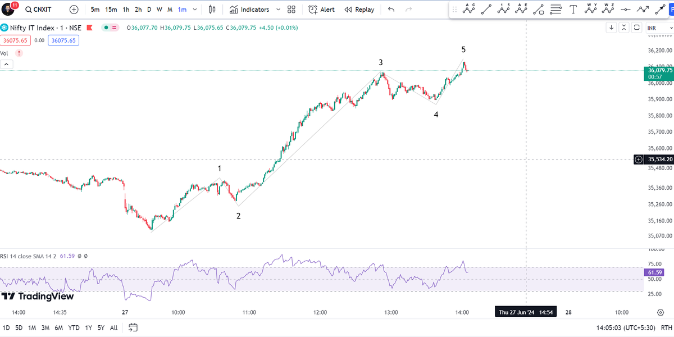Open the Indicators dialog
This screenshot has width=674, height=337.
249,10
